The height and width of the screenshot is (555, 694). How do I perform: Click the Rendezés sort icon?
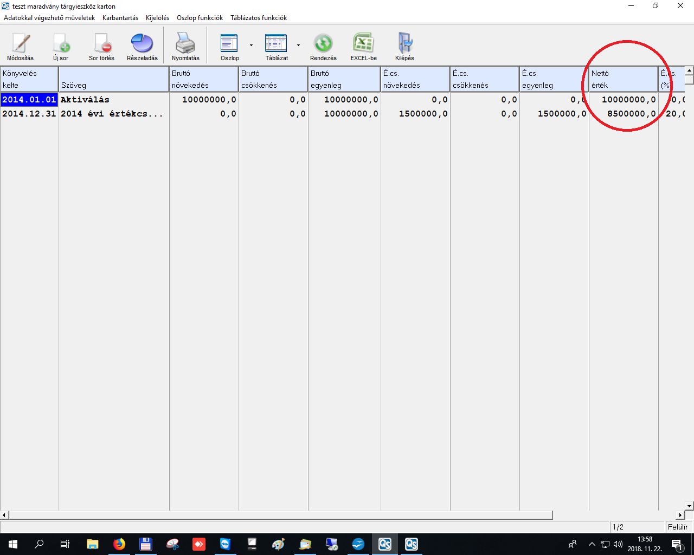pos(323,43)
